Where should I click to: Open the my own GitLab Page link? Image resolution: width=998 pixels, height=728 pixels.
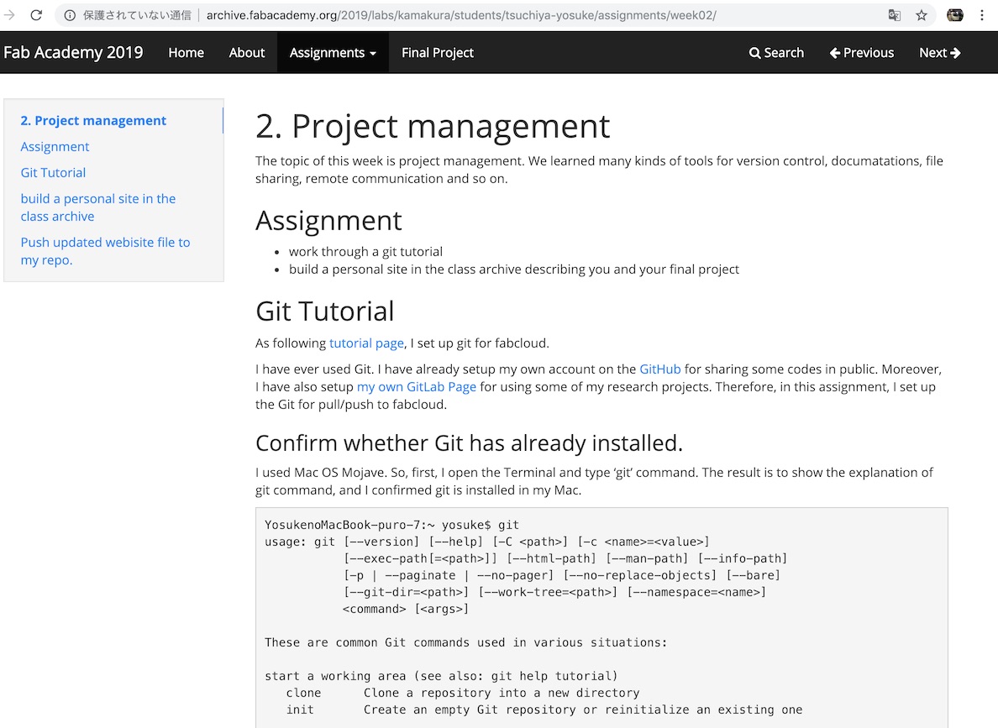pyautogui.click(x=416, y=386)
